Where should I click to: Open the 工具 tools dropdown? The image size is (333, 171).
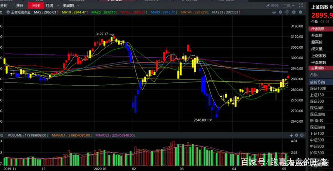(288, 6)
